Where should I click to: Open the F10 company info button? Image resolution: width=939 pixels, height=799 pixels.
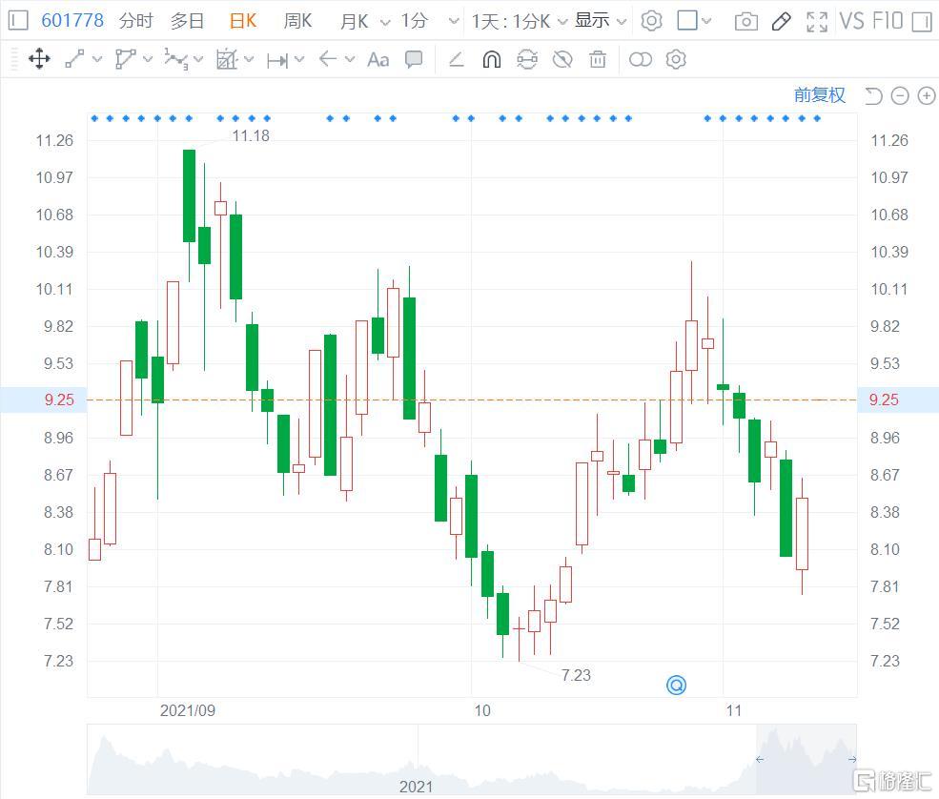887,21
